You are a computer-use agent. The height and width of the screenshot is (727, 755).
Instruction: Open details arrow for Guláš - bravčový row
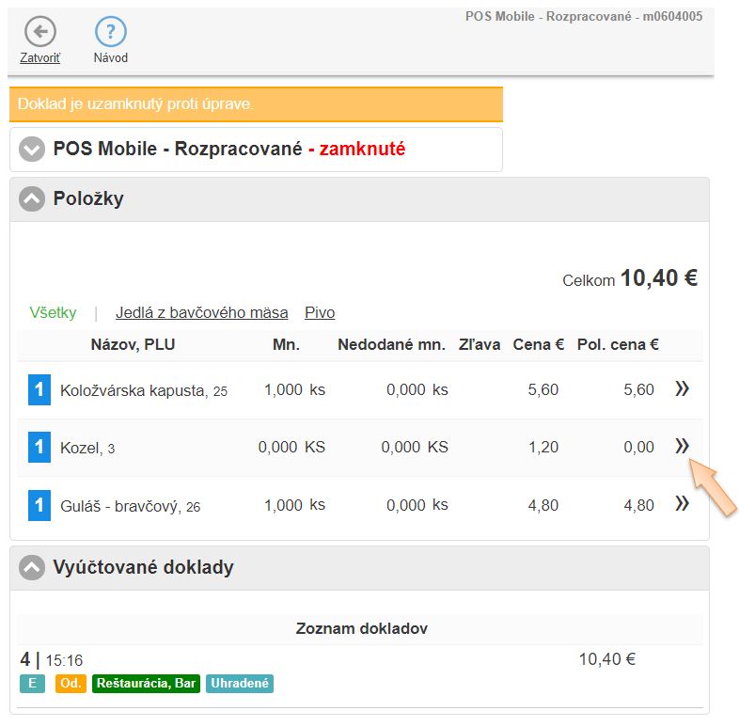coord(683,504)
